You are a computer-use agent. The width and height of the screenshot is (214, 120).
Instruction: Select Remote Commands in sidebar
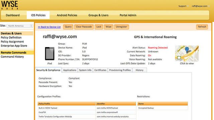coord(17,53)
